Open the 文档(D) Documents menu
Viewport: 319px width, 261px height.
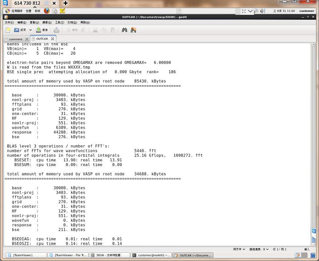pyautogui.click(x=72, y=22)
